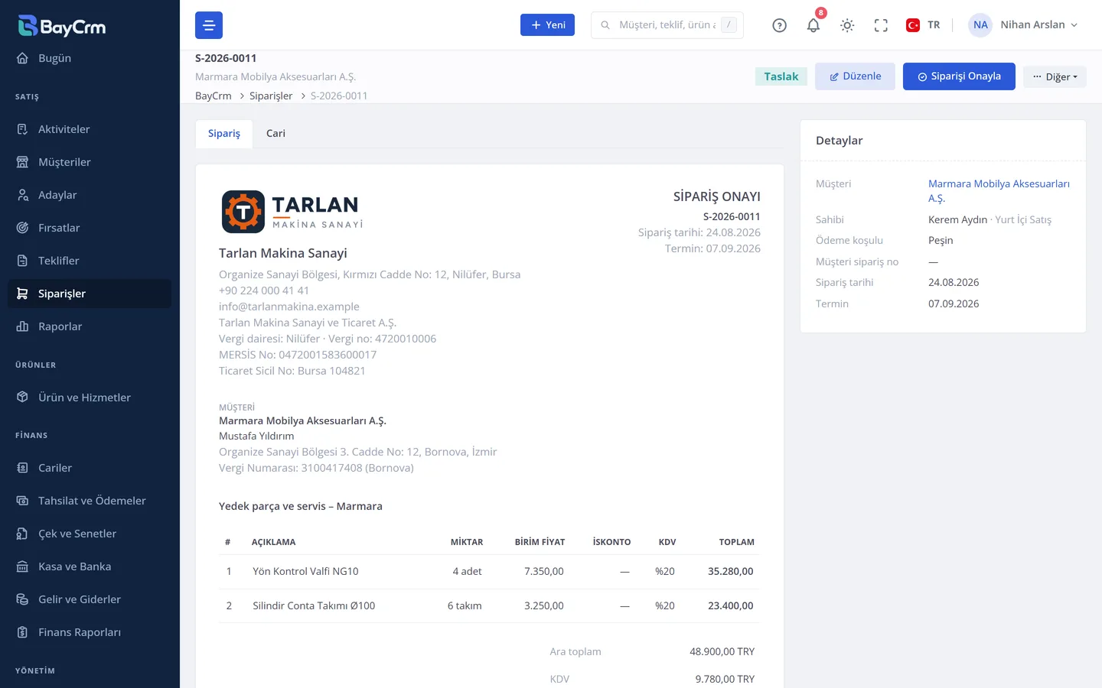Screen dimensions: 1102x688
Task: Click Ara toplam value 48.900,00 TRY
Action: (722, 651)
